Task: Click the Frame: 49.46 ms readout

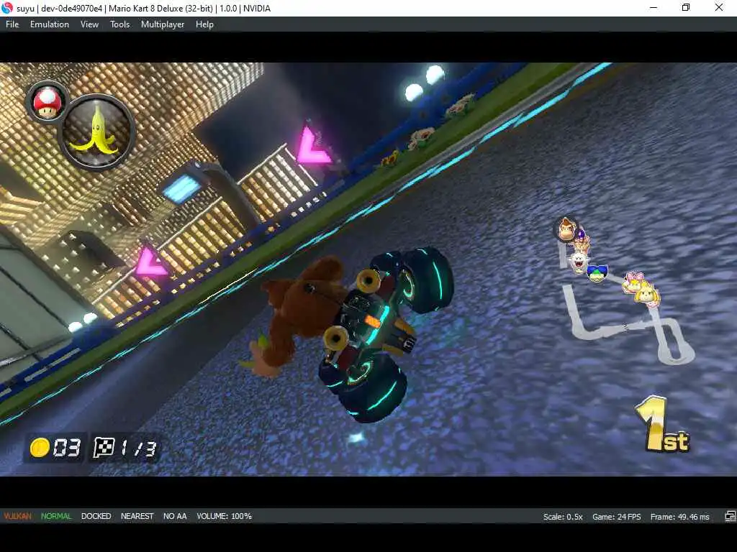Action: [679, 517]
